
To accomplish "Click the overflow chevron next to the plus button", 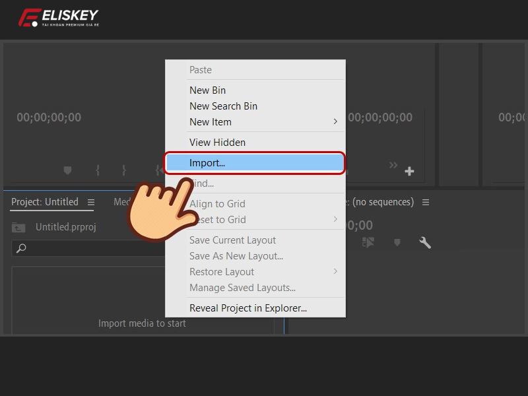I will (x=394, y=166).
